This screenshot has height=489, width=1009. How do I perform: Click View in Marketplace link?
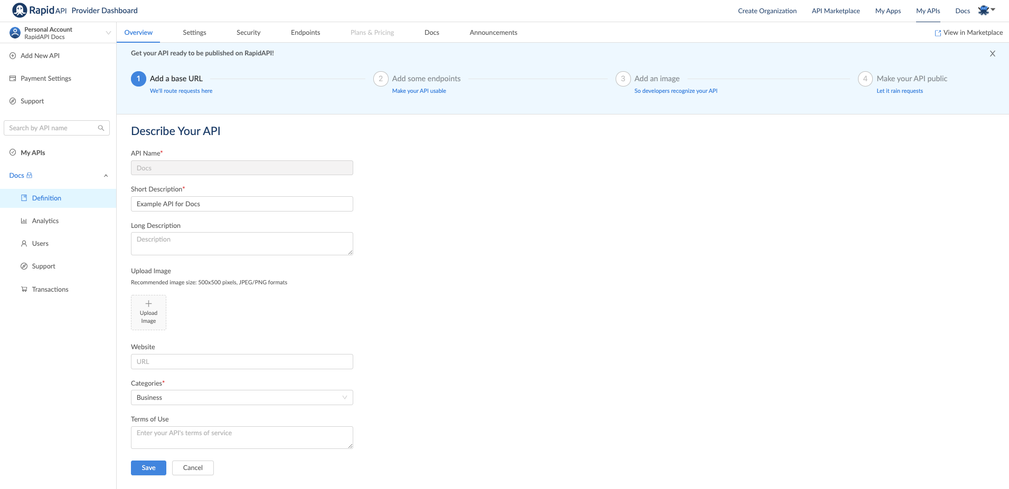click(x=969, y=32)
